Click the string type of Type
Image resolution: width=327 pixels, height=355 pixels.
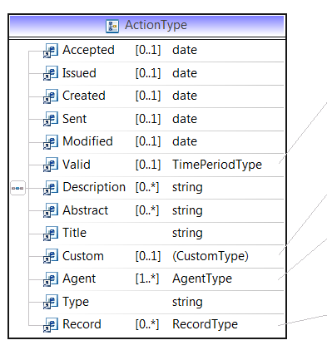coord(187,302)
